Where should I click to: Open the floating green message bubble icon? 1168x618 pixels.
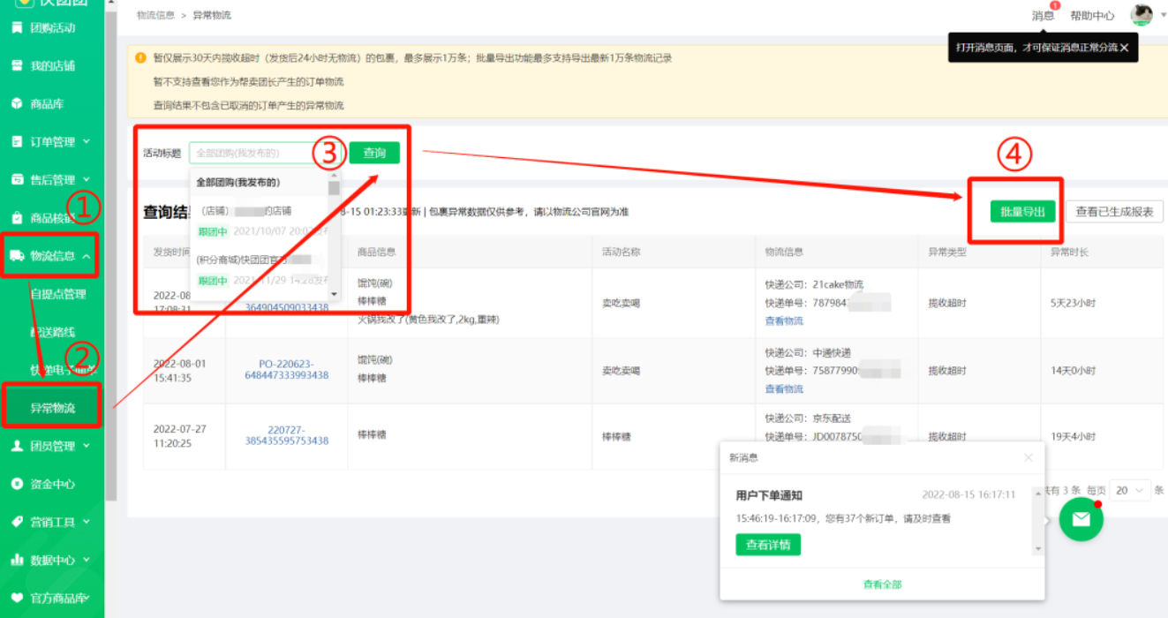pos(1081,519)
